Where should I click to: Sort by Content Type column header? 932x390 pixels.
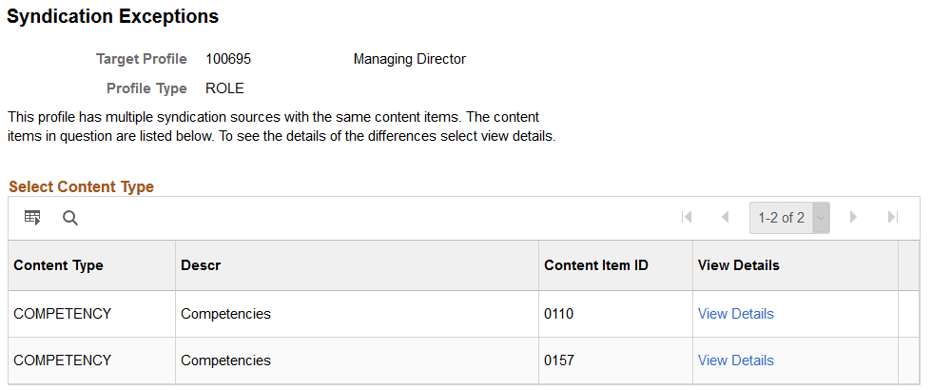pos(58,265)
